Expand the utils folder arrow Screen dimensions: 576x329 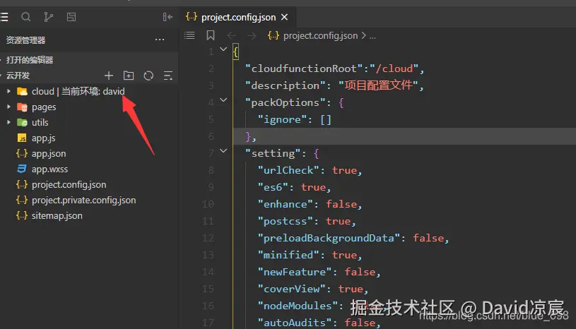coord(8,122)
